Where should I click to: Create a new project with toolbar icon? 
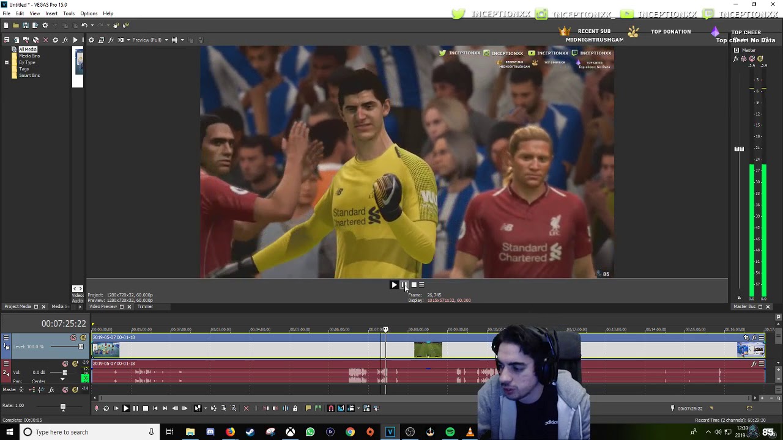(x=6, y=25)
